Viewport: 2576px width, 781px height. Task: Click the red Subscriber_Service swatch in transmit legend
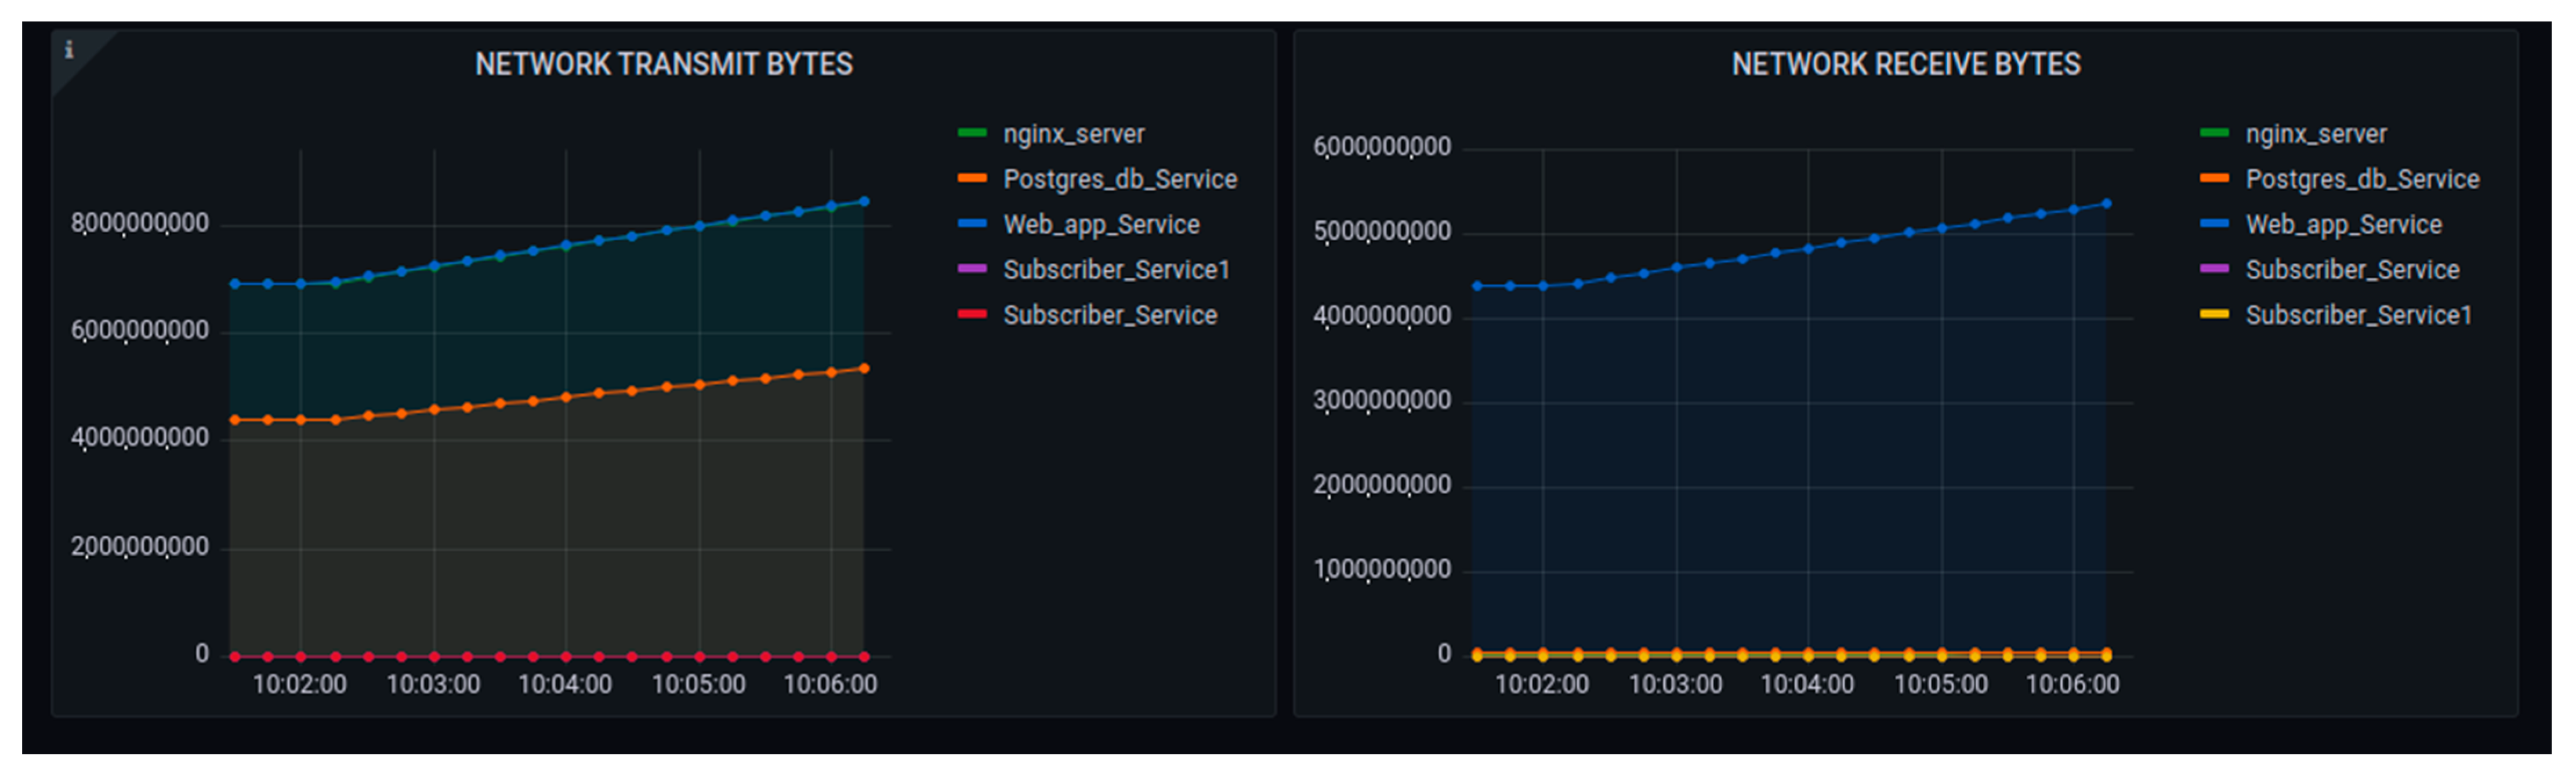tap(972, 315)
